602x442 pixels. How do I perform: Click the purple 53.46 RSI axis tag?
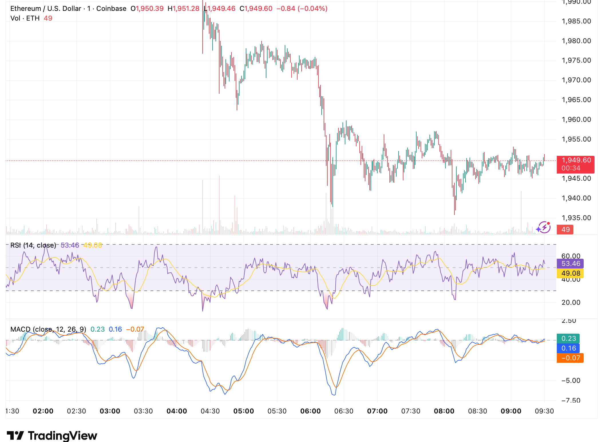[570, 264]
